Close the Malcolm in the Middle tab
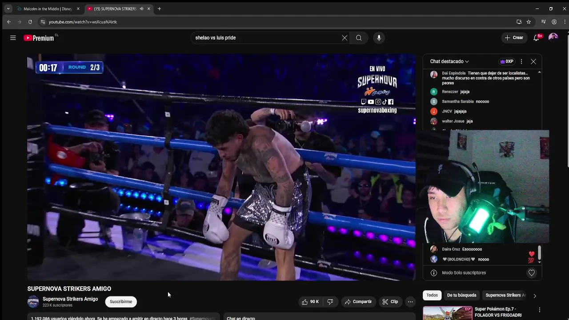569x320 pixels. 78,9
